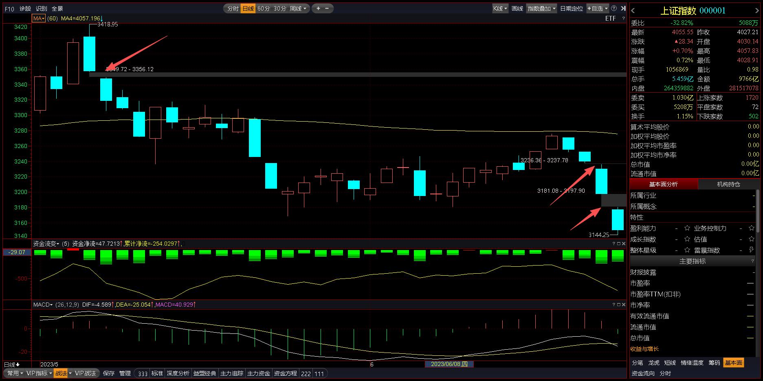Collapse the right panel with arrow icon

(x=623, y=8)
